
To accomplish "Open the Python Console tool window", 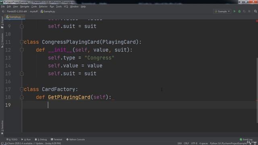I will (x=75, y=139).
